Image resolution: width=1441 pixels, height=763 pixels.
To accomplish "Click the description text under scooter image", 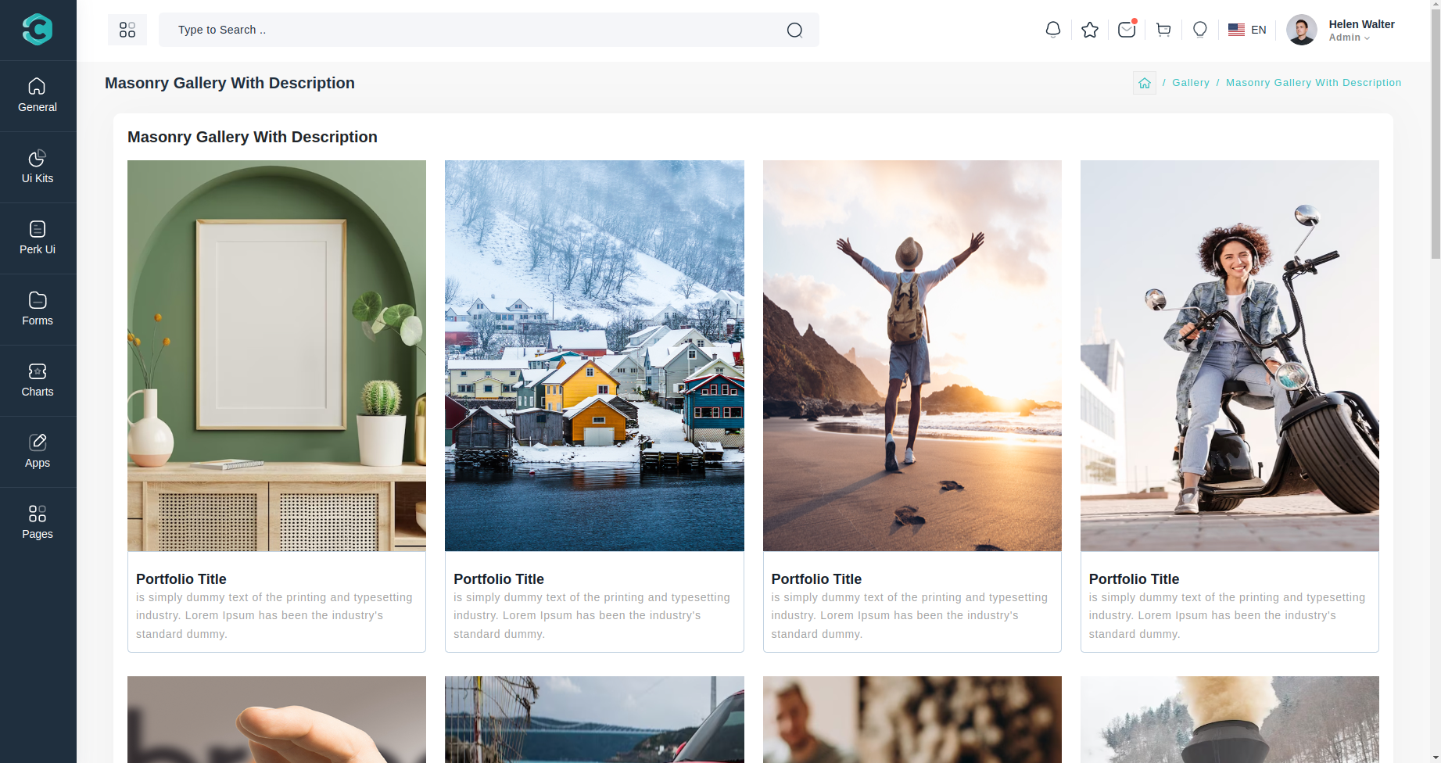I will [x=1227, y=615].
